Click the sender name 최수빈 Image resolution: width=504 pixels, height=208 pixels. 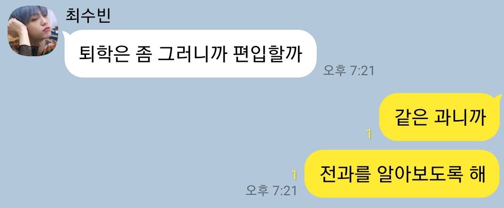pos(88,16)
